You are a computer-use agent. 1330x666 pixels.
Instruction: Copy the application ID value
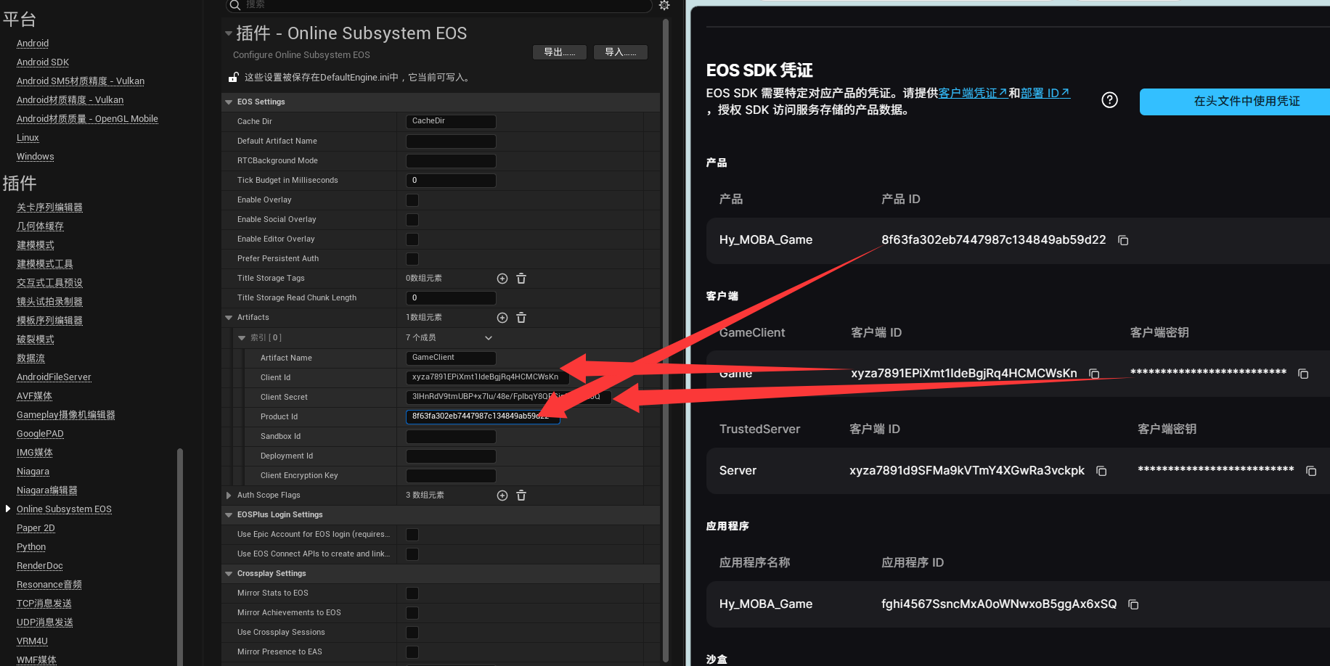click(1133, 604)
